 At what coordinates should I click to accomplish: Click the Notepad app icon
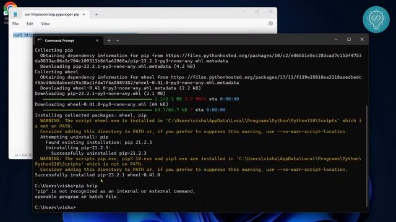point(15,14)
